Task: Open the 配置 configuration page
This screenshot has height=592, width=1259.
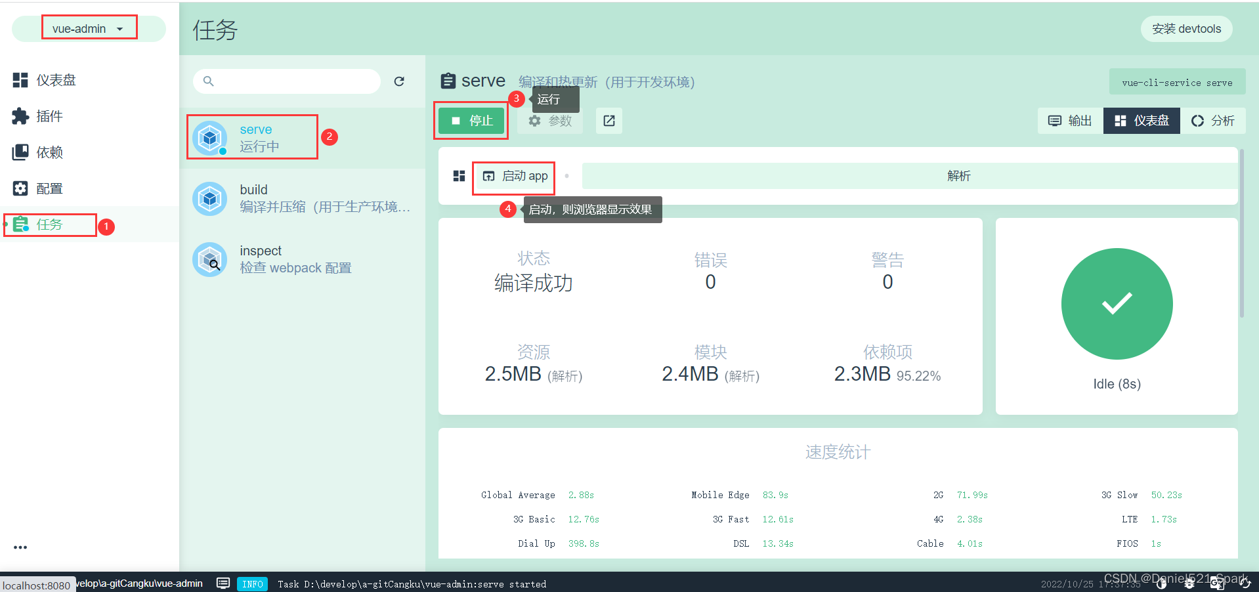Action: click(89, 188)
